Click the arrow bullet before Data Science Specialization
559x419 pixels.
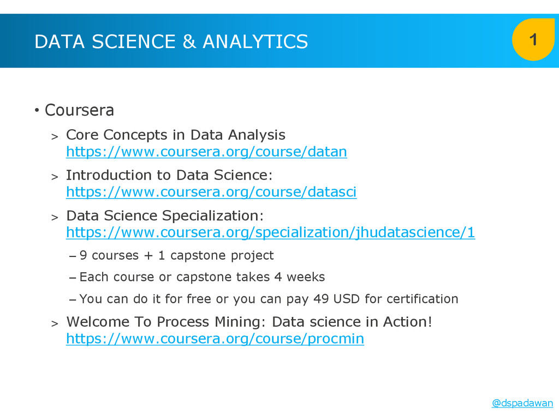54,217
